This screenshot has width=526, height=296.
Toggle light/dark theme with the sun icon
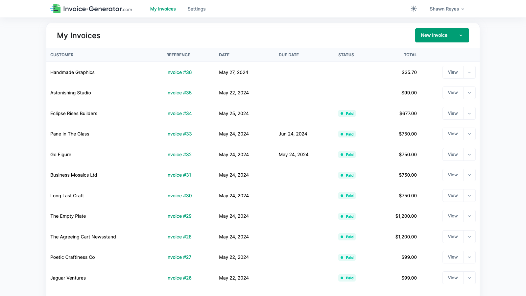tap(414, 9)
